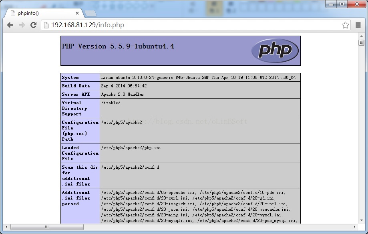Close the phpinfo() tab
The width and height of the screenshot is (368, 234).
[77, 13]
